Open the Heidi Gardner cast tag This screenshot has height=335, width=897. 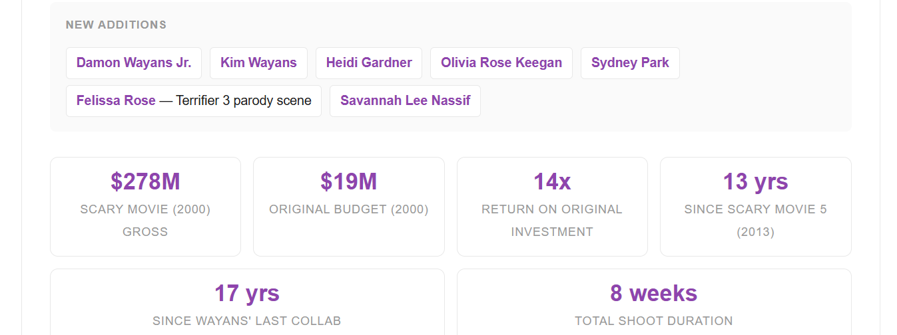pyautogui.click(x=369, y=63)
